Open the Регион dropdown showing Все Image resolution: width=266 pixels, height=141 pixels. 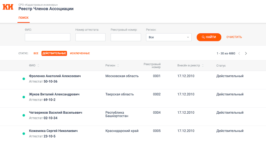pos(169,37)
